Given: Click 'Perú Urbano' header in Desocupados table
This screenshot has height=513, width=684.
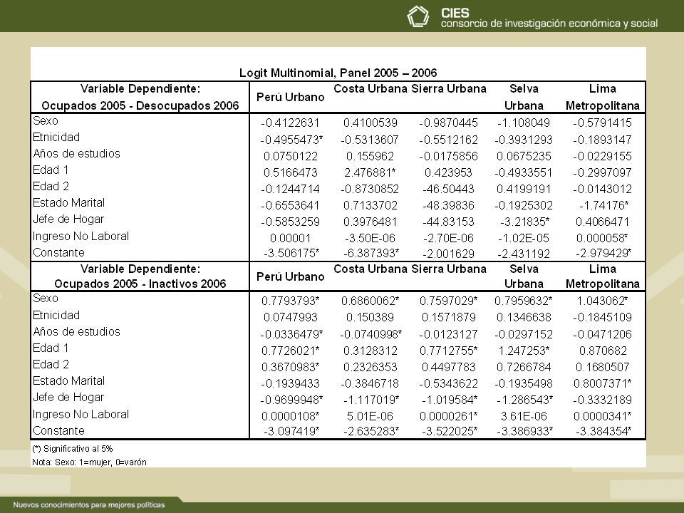Looking at the screenshot, I should click(290, 98).
